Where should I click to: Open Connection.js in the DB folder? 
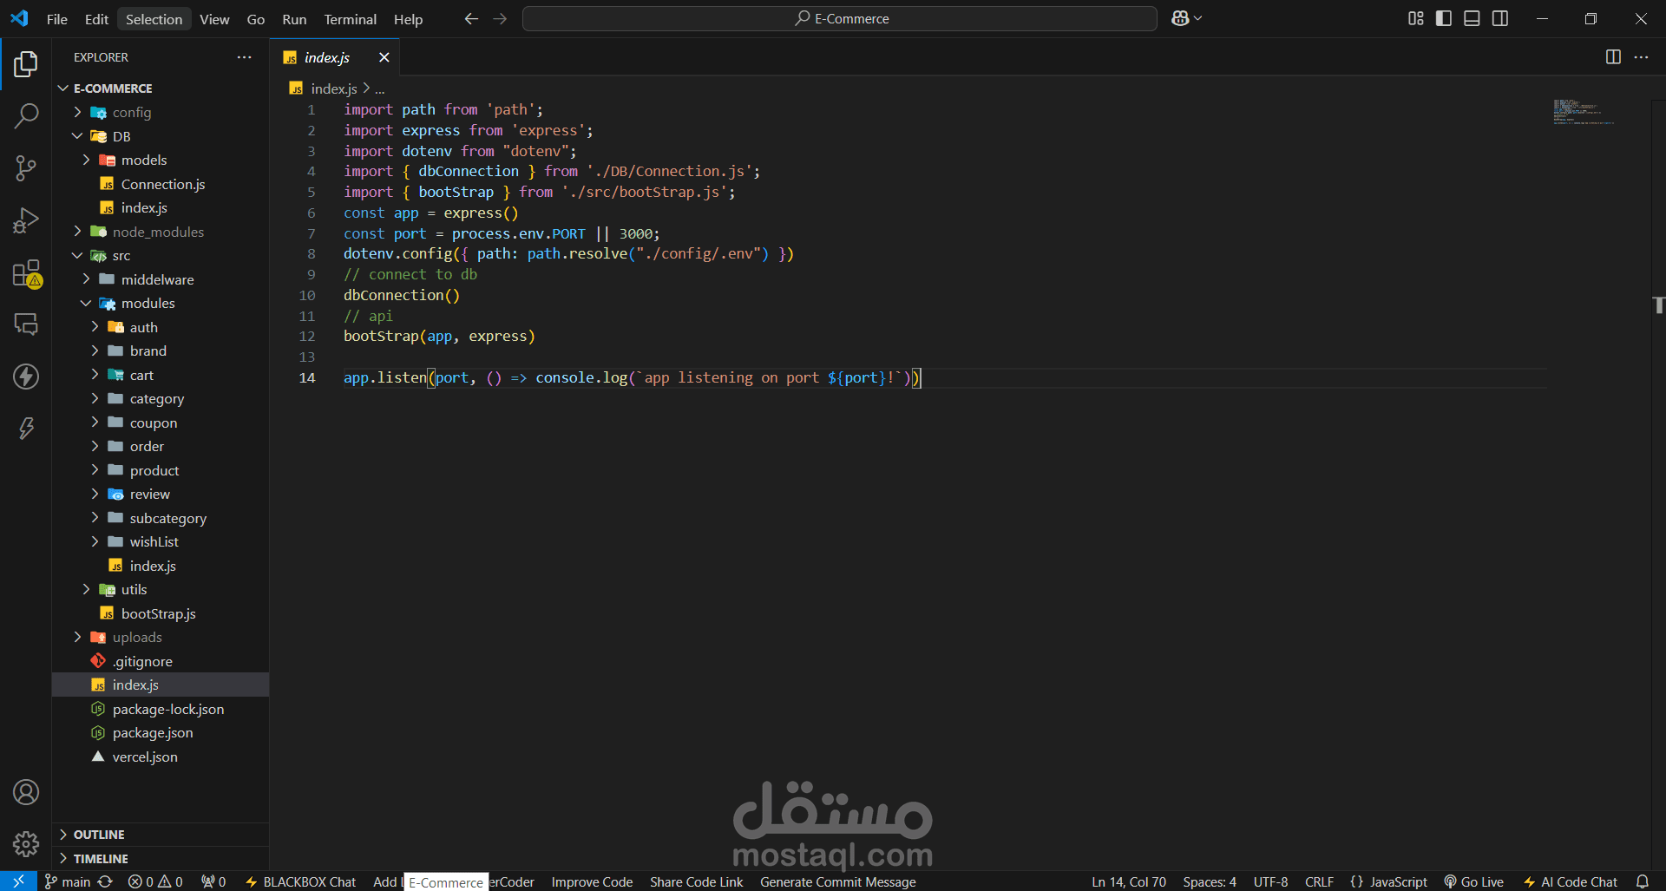(161, 184)
